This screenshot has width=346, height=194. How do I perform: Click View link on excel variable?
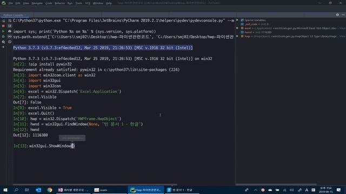coord(342,29)
